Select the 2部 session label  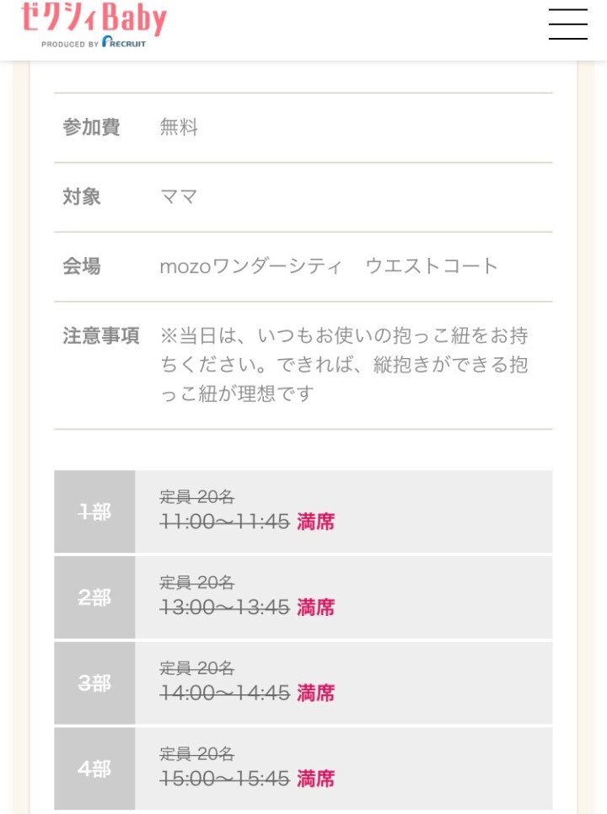click(x=94, y=597)
